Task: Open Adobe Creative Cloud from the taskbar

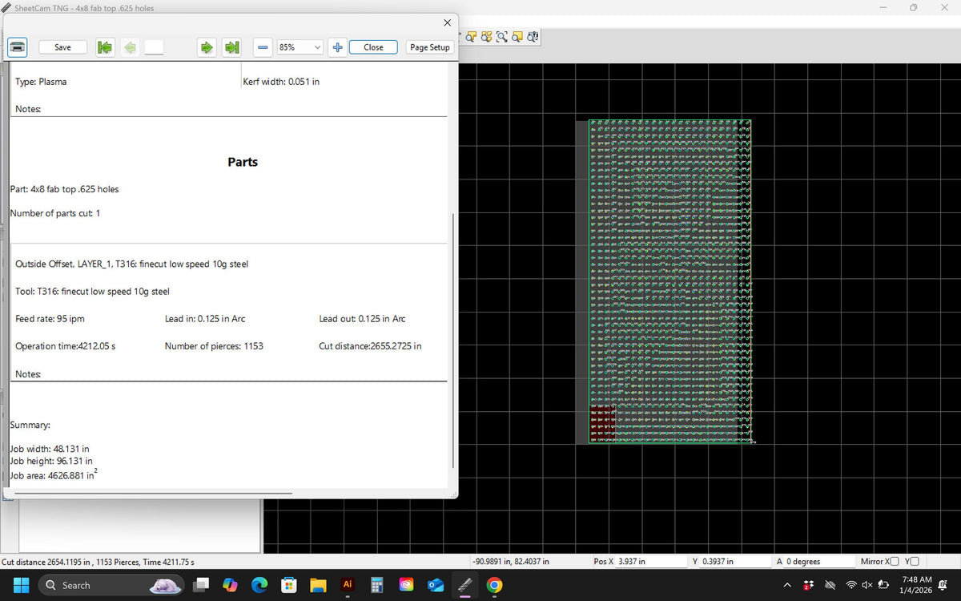Action: 406,585
